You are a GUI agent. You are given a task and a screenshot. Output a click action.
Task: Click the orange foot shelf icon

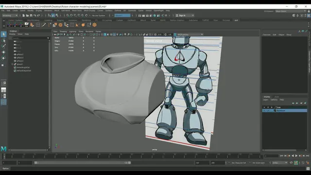pyautogui.click(x=32, y=25)
